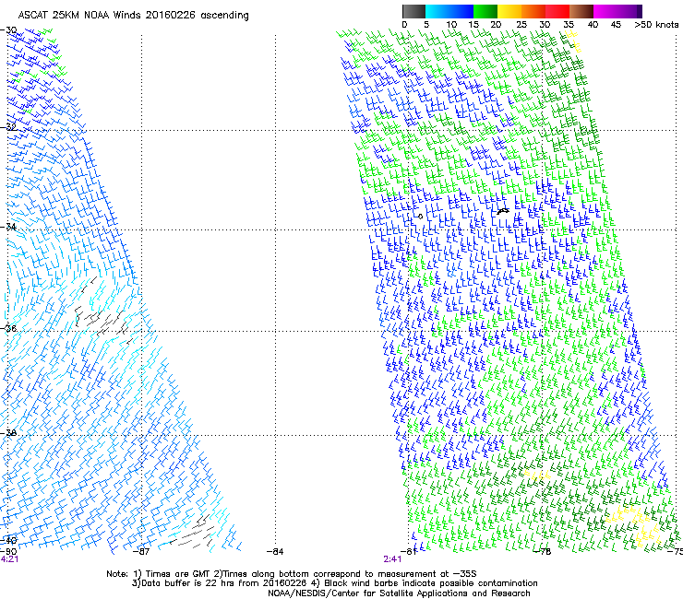683x599 pixels.
Task: Click the '-81' longitude axis label
Action: coord(409,552)
